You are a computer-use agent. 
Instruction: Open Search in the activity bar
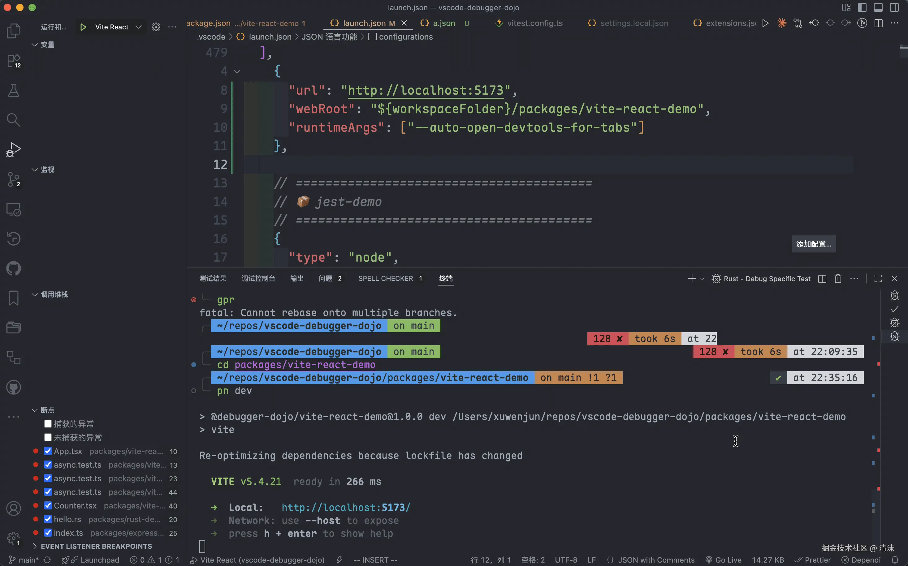(14, 120)
